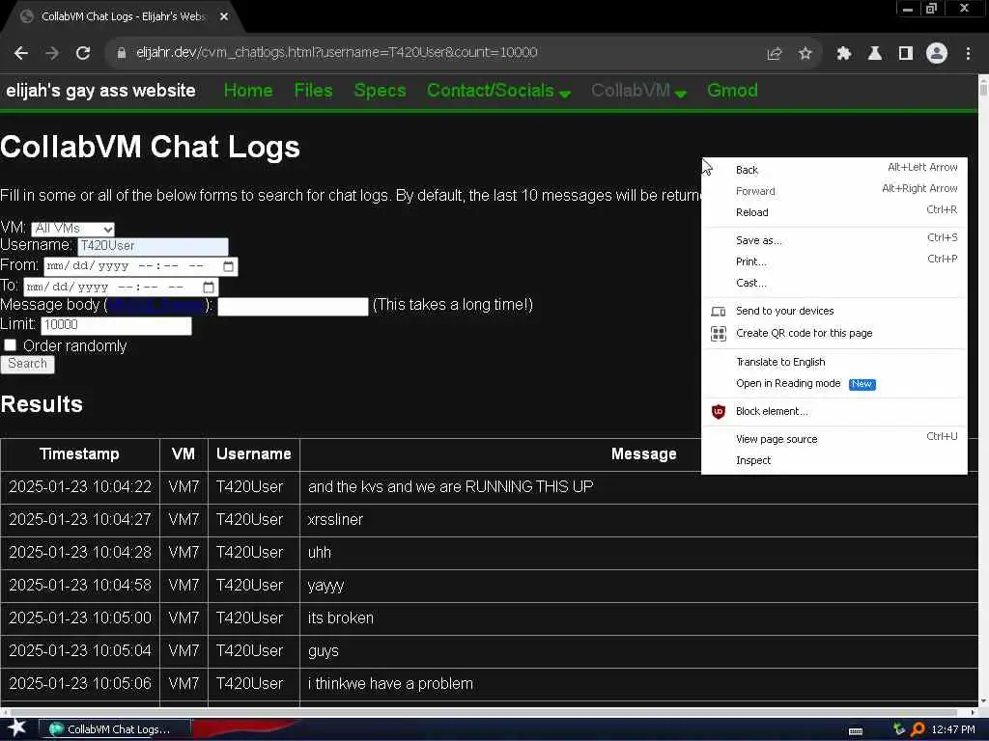Open Specs nav link

pos(380,91)
